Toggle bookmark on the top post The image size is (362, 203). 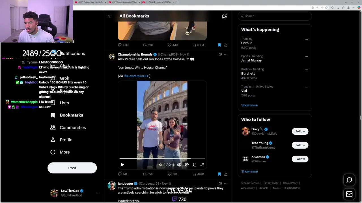(x=219, y=45)
